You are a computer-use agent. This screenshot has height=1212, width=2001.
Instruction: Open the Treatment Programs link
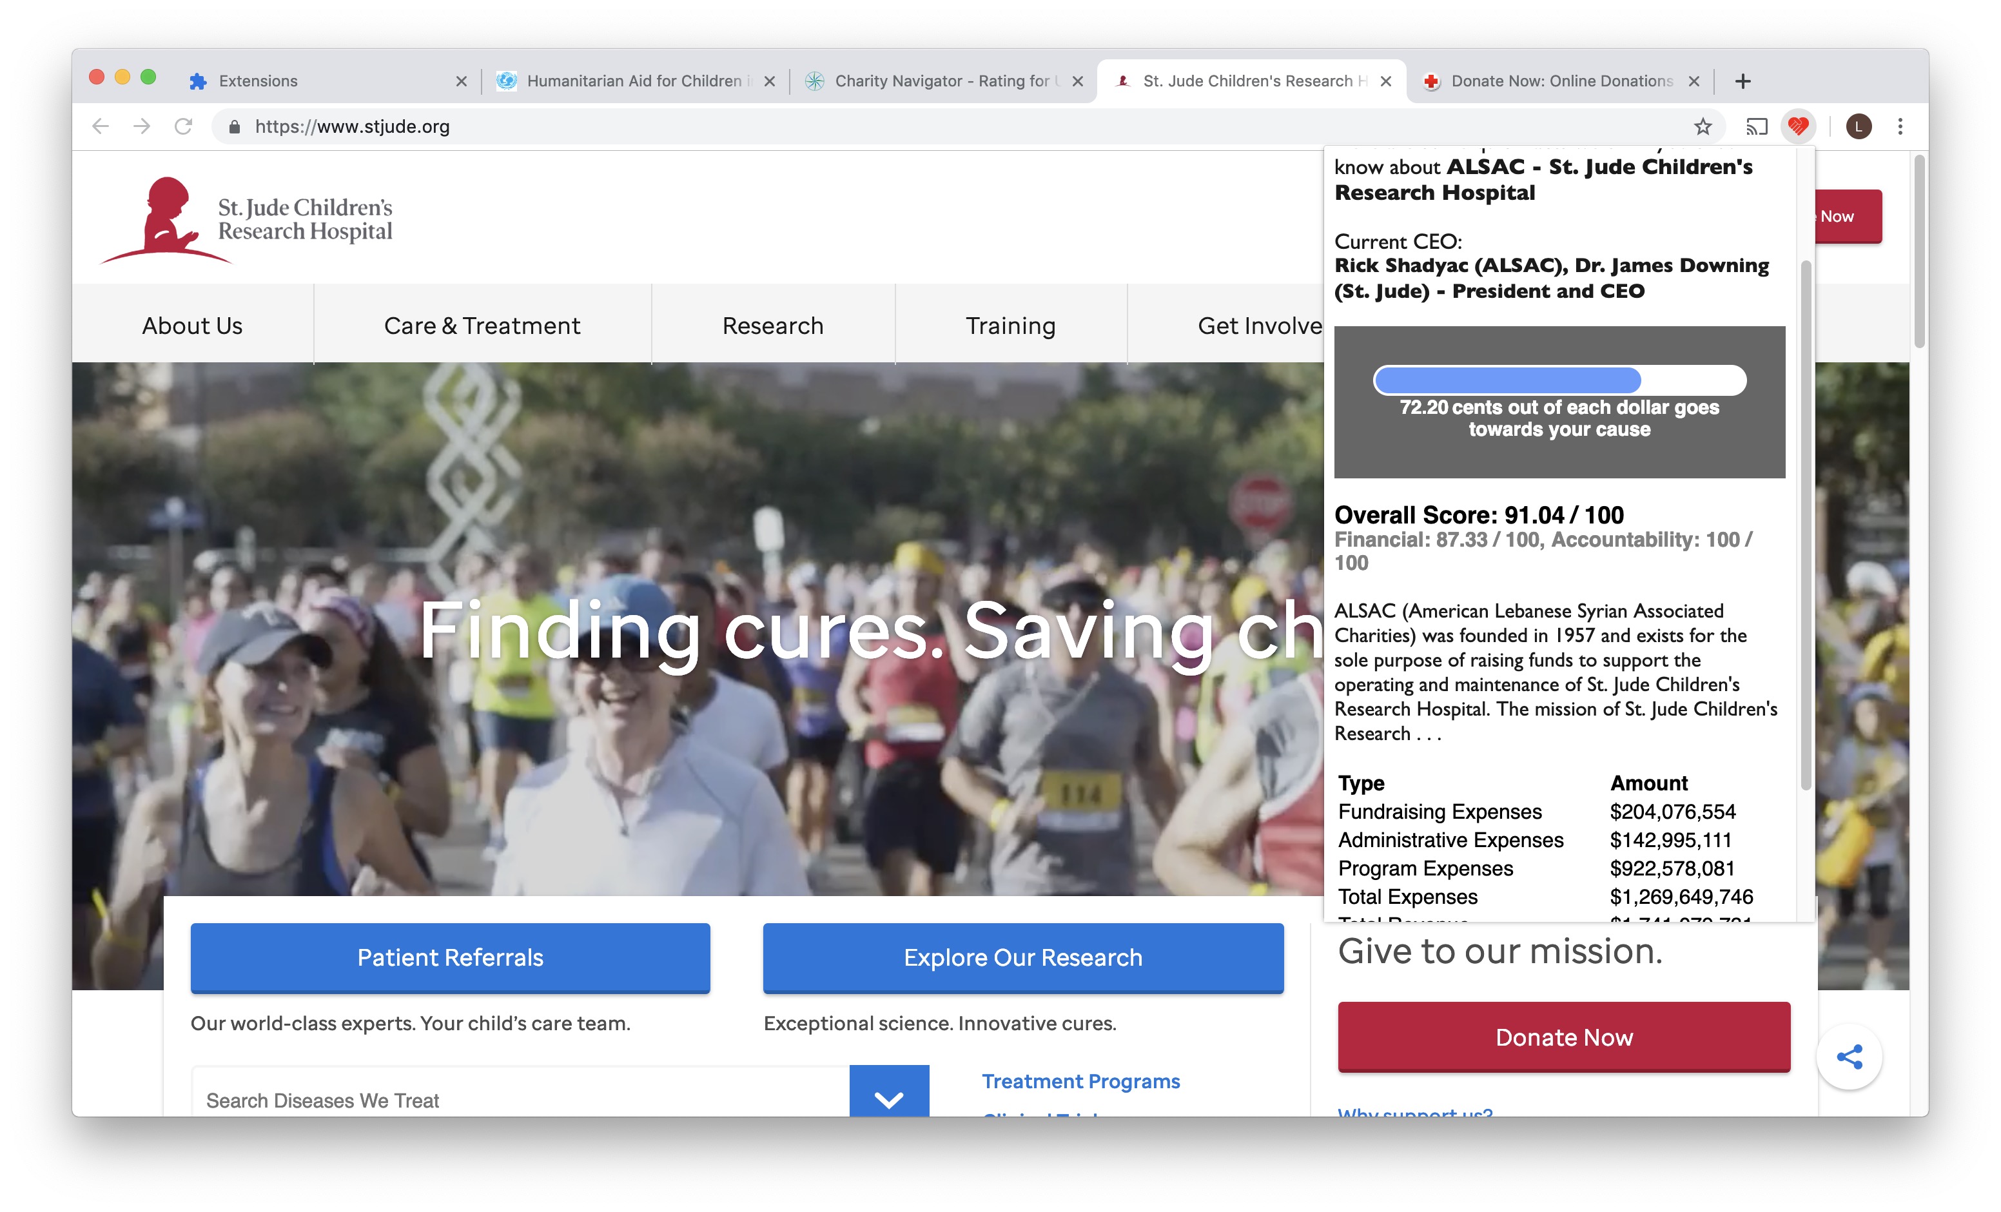coord(1080,1080)
